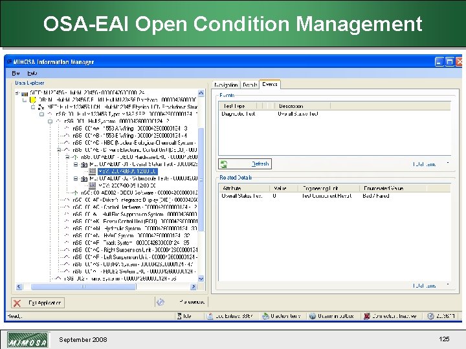Collapse the Overall Status Test node
This screenshot has width=466, height=349.
[x=76, y=164]
